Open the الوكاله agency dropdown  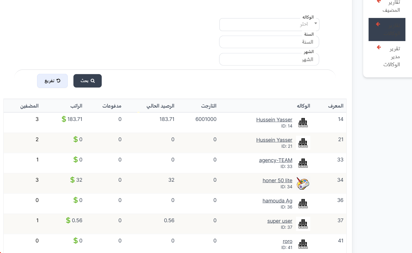269,25
